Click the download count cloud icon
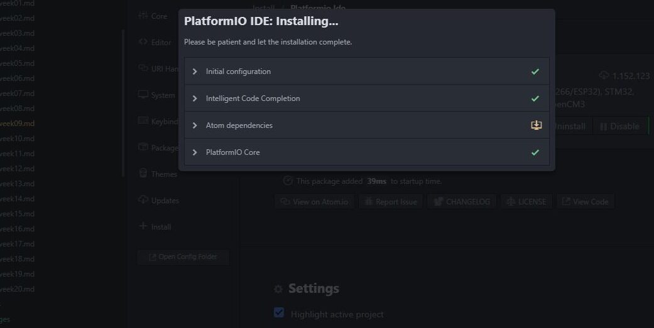 coord(604,75)
